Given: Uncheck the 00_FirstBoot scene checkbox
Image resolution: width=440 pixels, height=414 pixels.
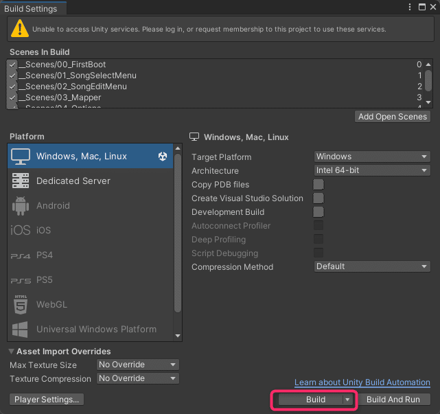Looking at the screenshot, I should (12, 65).
